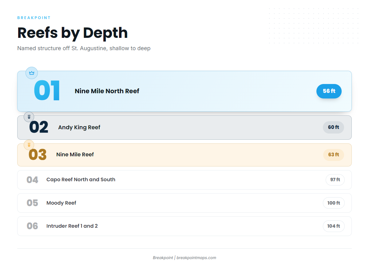Image resolution: width=369 pixels, height=268 pixels.
Task: Click the 02 rank number
Action: pyautogui.click(x=39, y=127)
